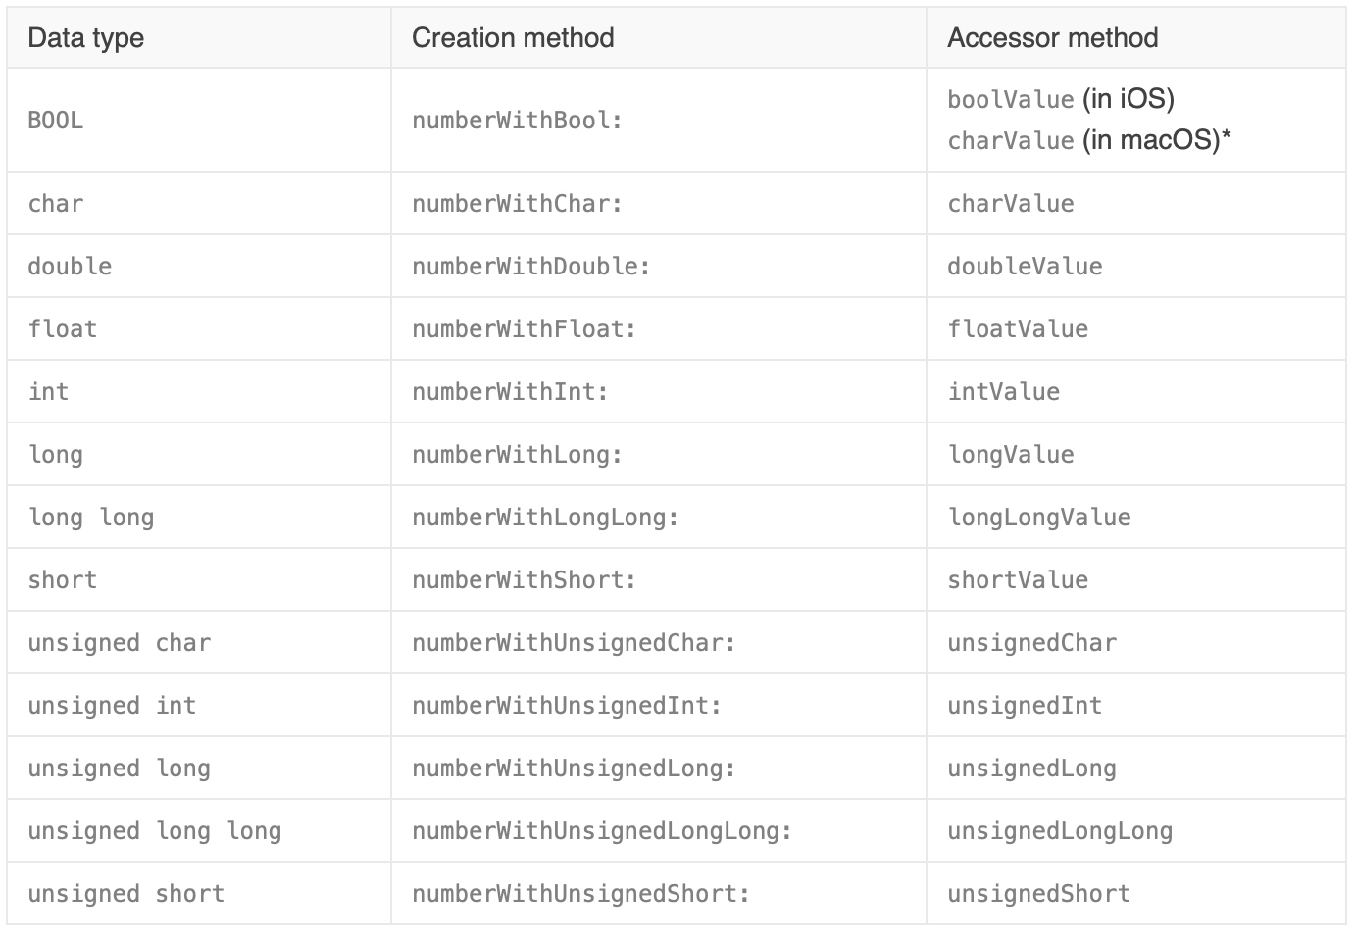This screenshot has width=1355, height=943.
Task: Click the unsignedShort accessor method
Action: (x=1038, y=894)
